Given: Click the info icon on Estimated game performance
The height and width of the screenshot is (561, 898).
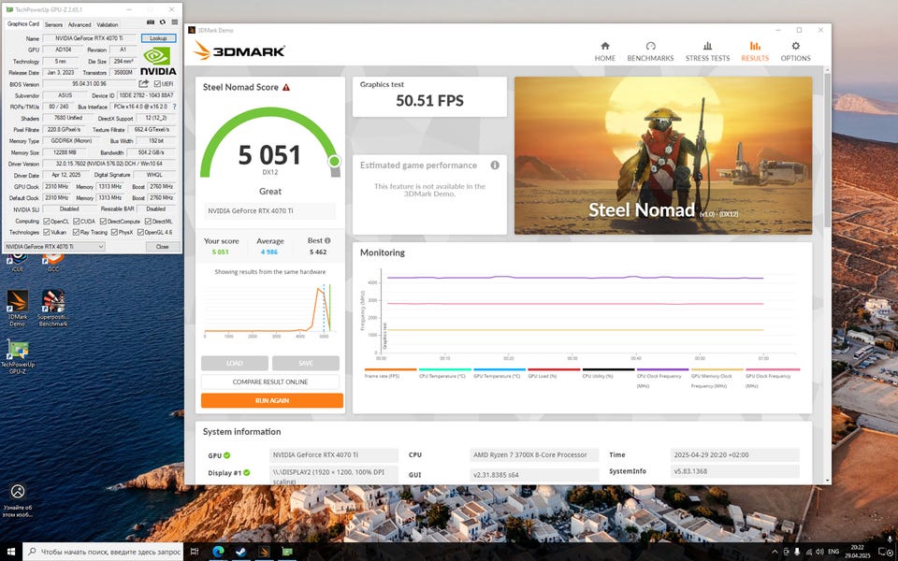Looking at the screenshot, I should 495,165.
